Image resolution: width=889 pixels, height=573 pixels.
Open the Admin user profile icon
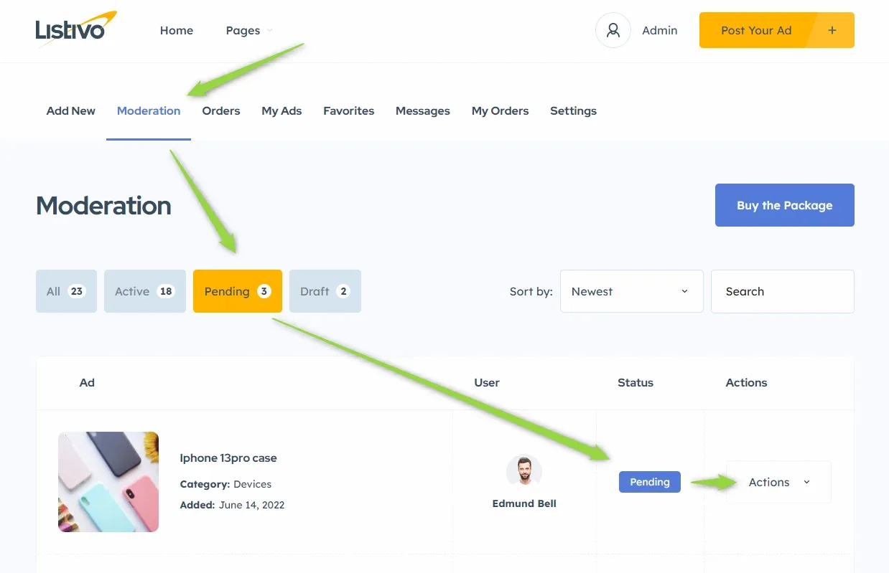[x=613, y=30]
